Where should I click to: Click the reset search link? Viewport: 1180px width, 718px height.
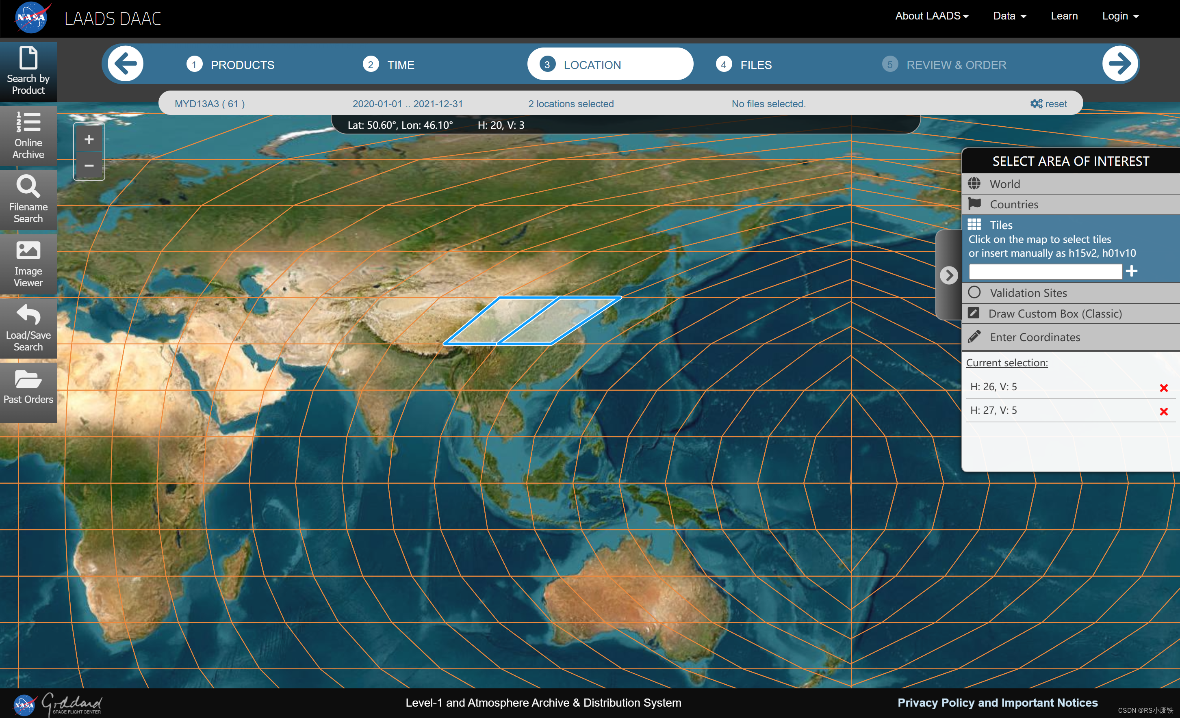[1048, 104]
